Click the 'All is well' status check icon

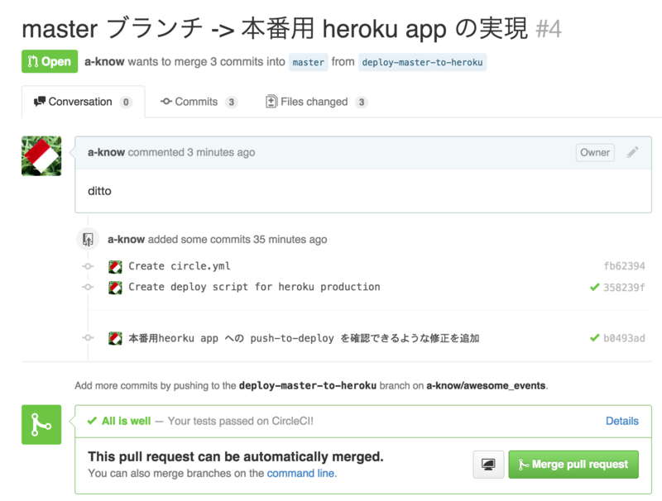[92, 421]
